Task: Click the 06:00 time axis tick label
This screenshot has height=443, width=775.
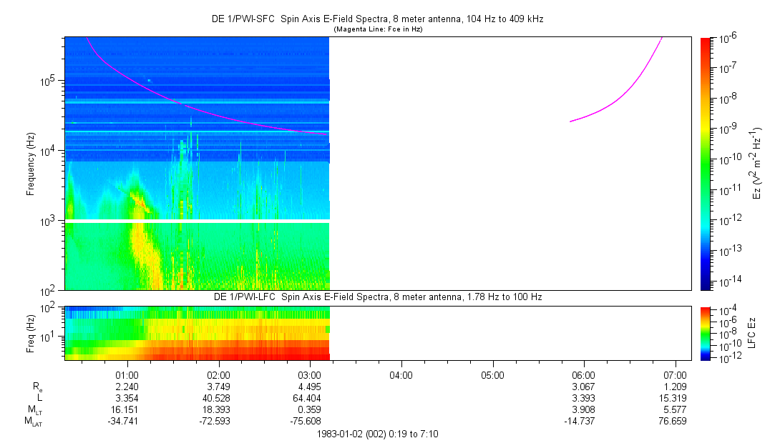Action: tap(584, 375)
